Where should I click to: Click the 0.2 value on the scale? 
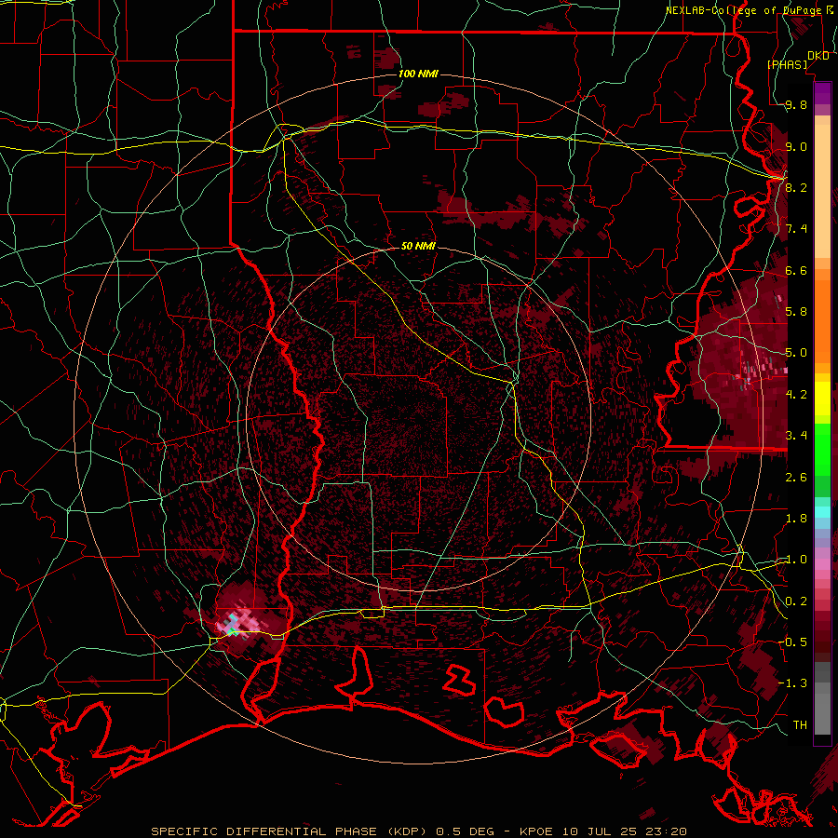[796, 601]
